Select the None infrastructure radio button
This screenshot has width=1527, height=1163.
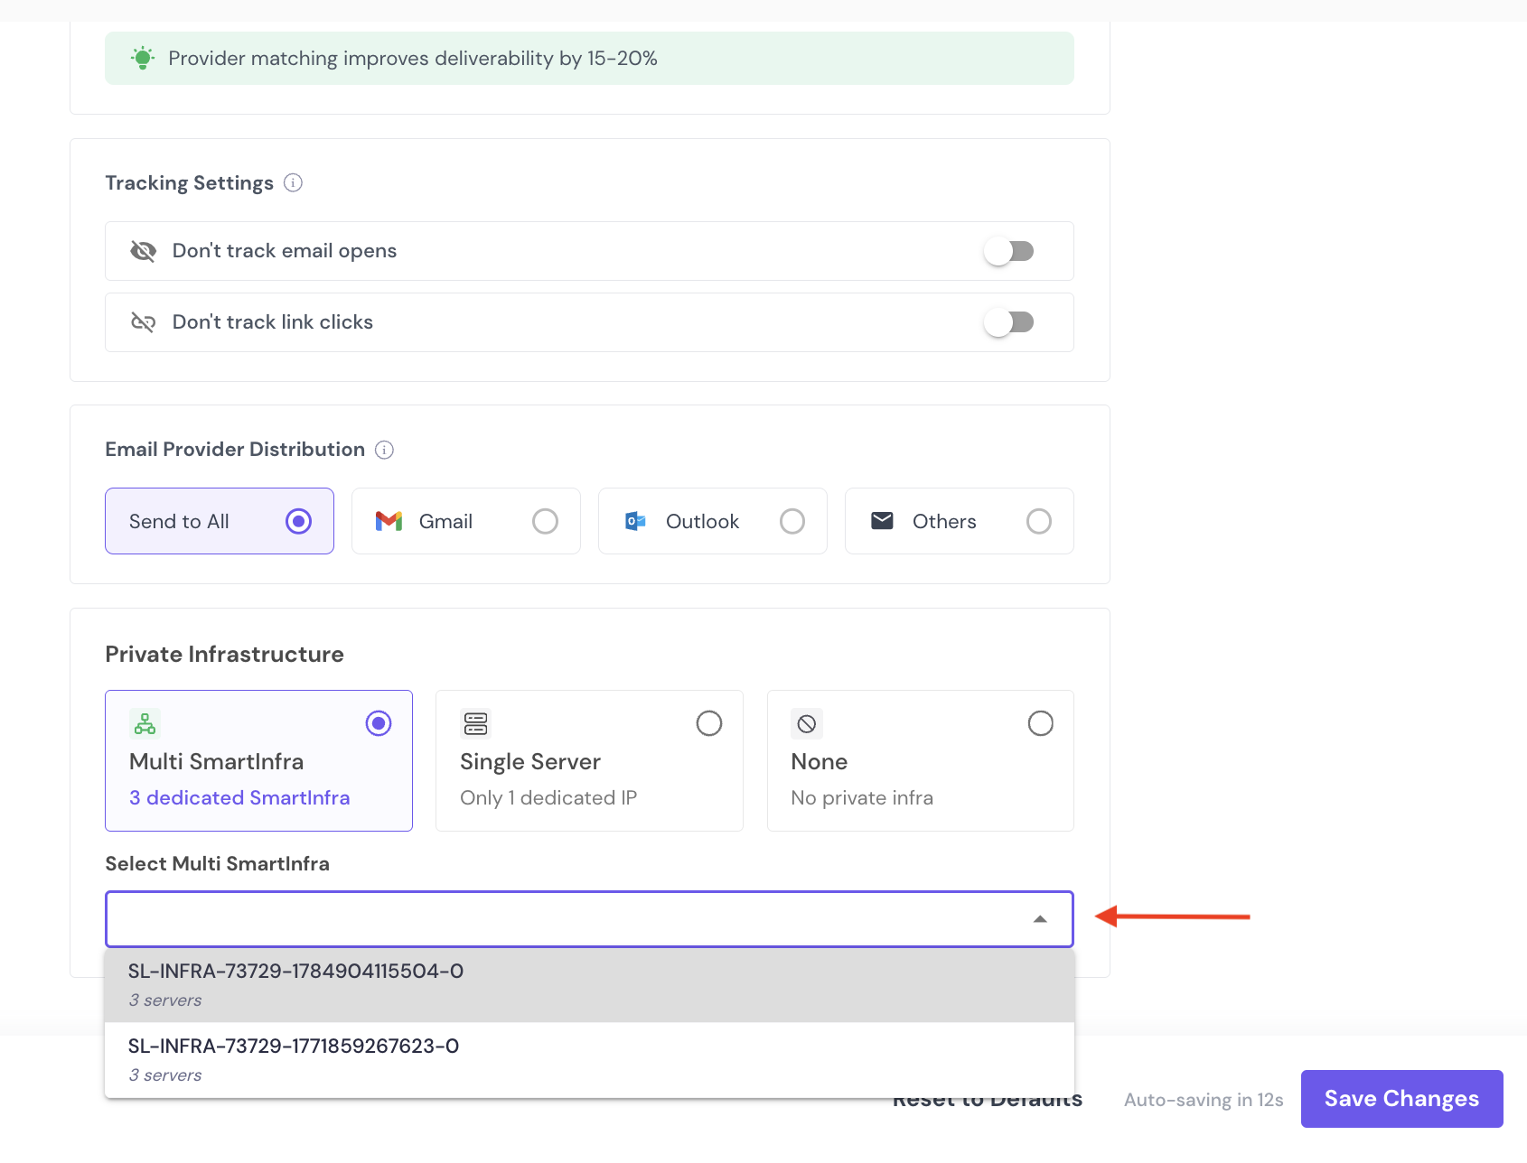(1040, 723)
